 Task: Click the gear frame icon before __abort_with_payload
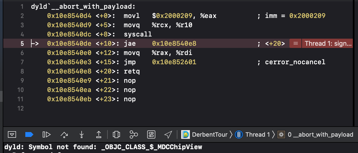click(x=281, y=134)
